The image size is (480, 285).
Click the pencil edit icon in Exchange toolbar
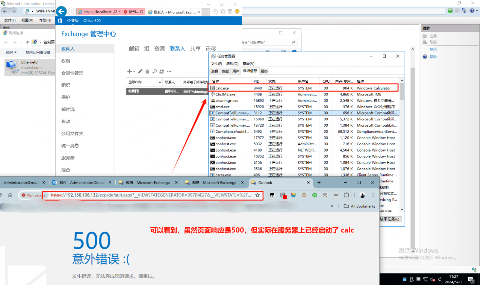[x=140, y=71]
